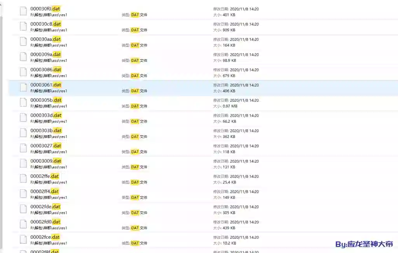Select the file name 00002ff4.dat
Viewport: 398px width, 253px height.
(45, 191)
